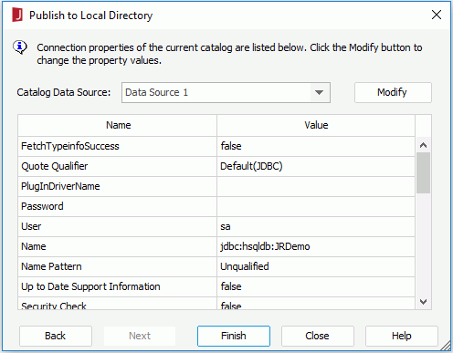Select the Security Check property name
Viewport: 453px width, 353px height.
[x=117, y=304]
